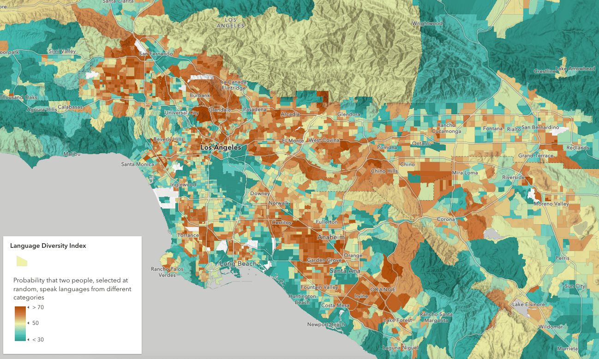Click the 'Ontario' map label

click(421, 144)
